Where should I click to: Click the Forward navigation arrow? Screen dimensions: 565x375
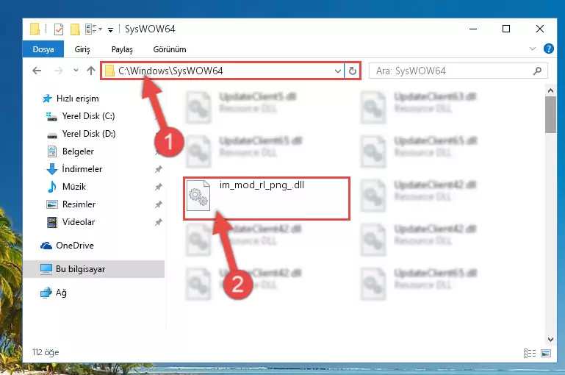click(x=58, y=71)
